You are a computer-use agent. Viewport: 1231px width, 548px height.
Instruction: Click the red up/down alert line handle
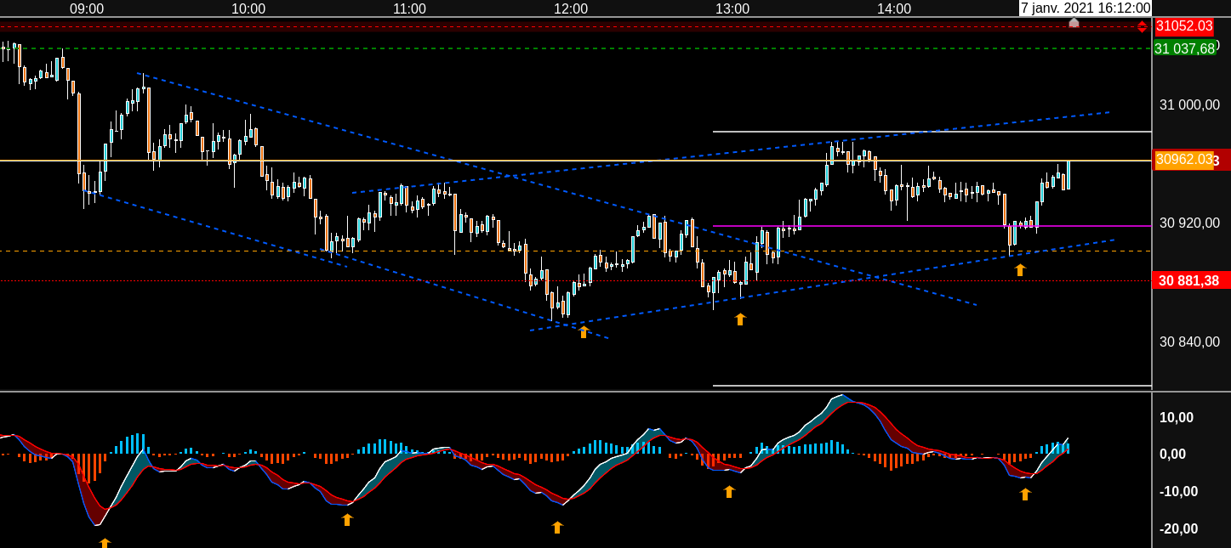point(1142,26)
